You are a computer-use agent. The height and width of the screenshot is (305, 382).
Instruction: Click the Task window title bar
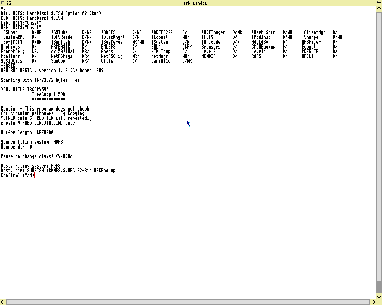(x=194, y=3)
